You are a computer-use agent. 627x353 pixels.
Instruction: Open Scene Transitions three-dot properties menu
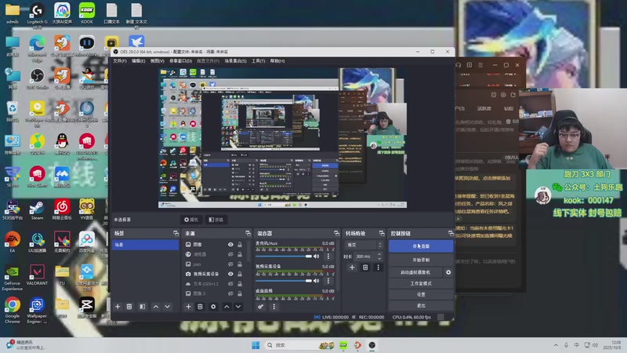(x=378, y=267)
